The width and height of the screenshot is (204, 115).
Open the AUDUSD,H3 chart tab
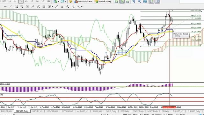coord(83,111)
